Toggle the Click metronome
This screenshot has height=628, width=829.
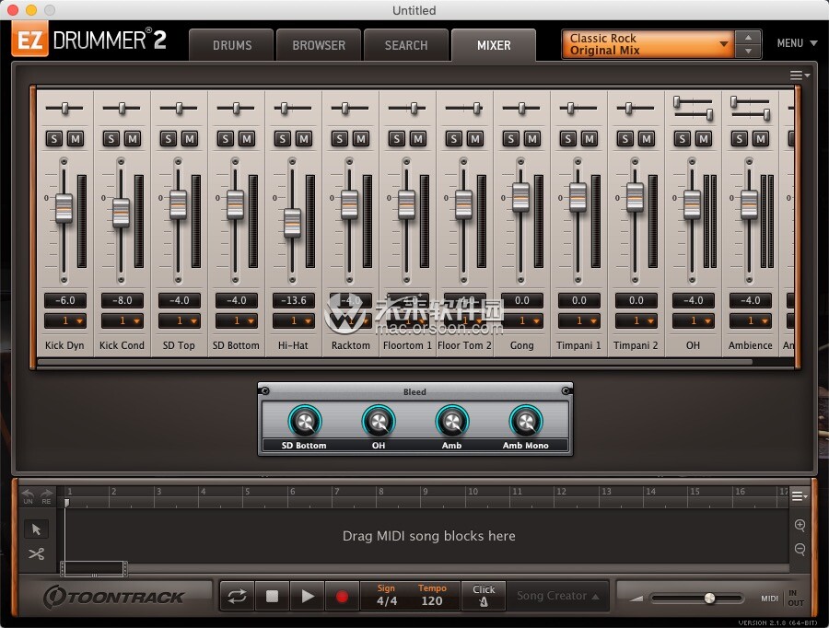click(x=484, y=596)
